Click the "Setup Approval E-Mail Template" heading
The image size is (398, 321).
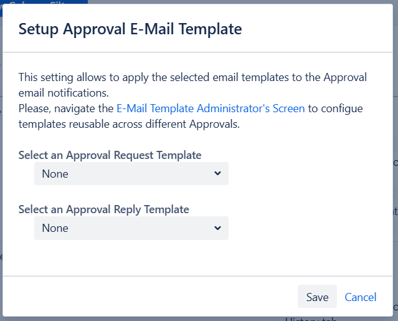130,29
